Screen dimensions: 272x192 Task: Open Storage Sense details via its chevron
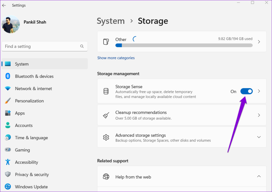point(259,91)
